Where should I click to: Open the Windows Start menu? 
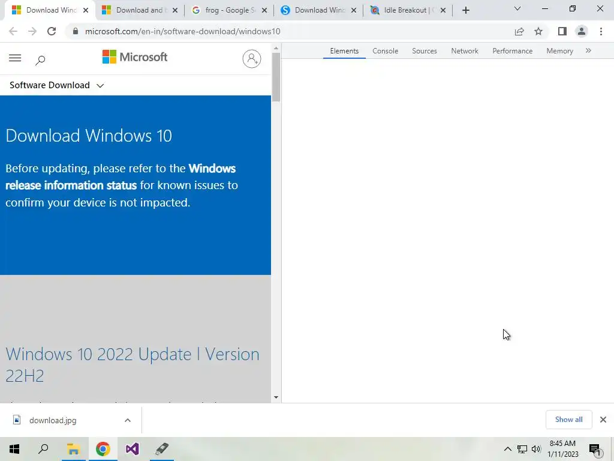click(x=14, y=449)
